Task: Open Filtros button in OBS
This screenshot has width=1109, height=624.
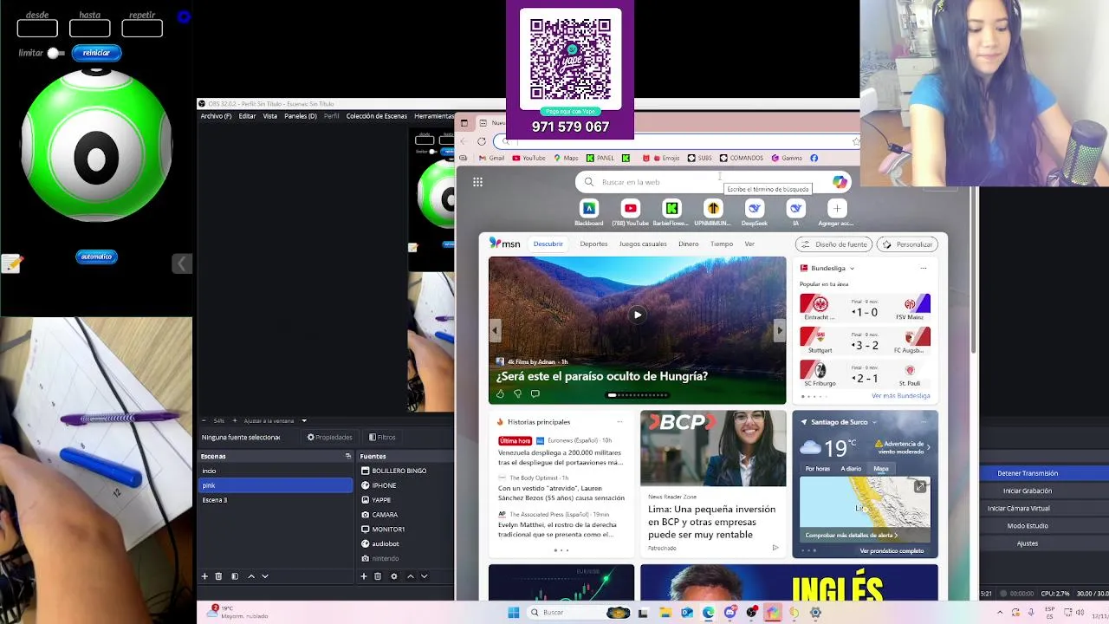Action: [382, 438]
